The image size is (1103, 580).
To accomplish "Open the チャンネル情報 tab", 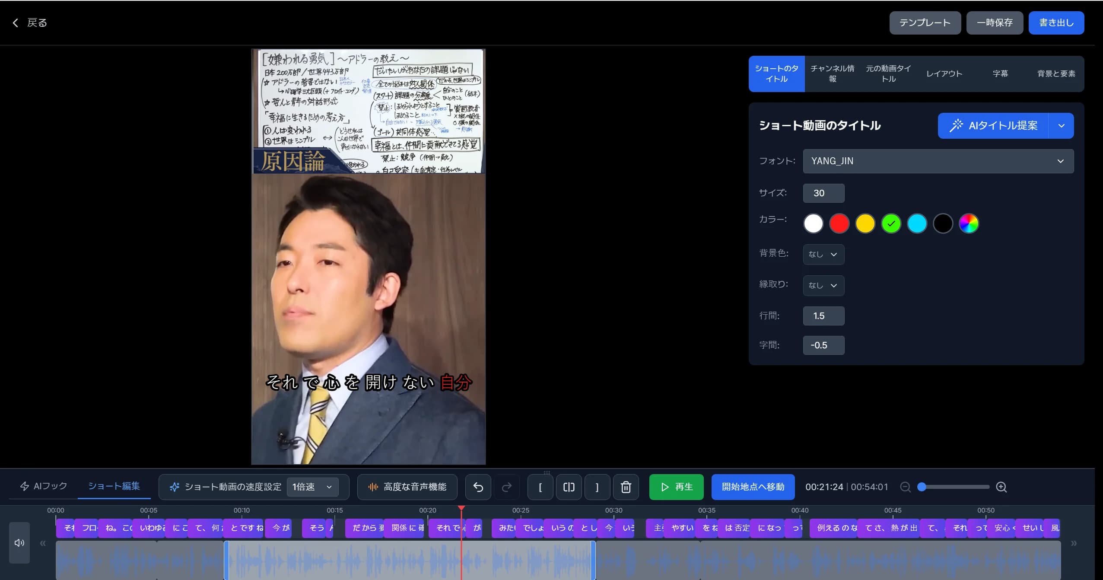I will pos(832,73).
